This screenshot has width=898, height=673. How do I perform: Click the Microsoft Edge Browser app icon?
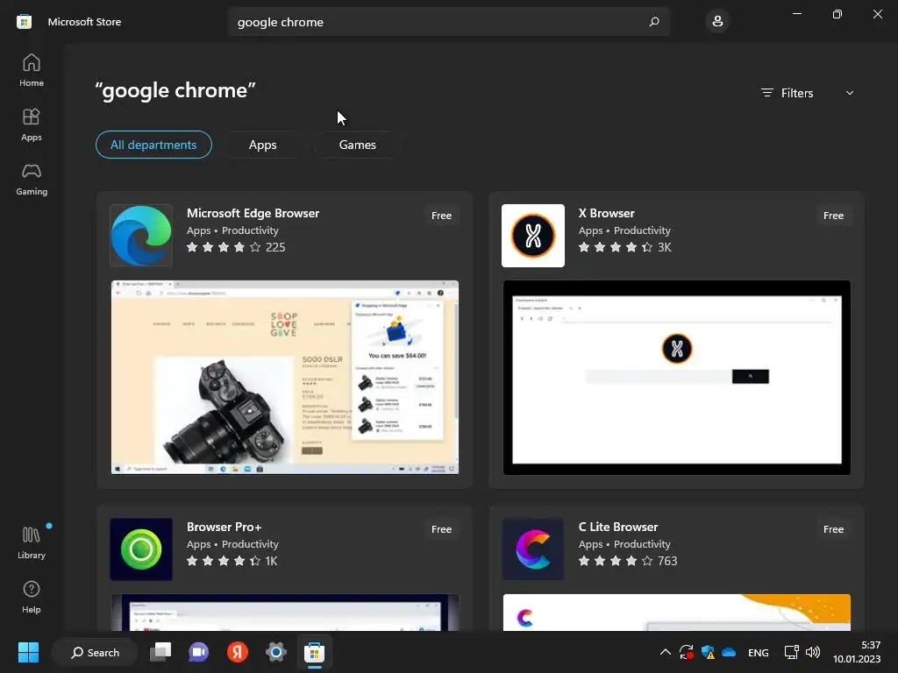click(141, 236)
